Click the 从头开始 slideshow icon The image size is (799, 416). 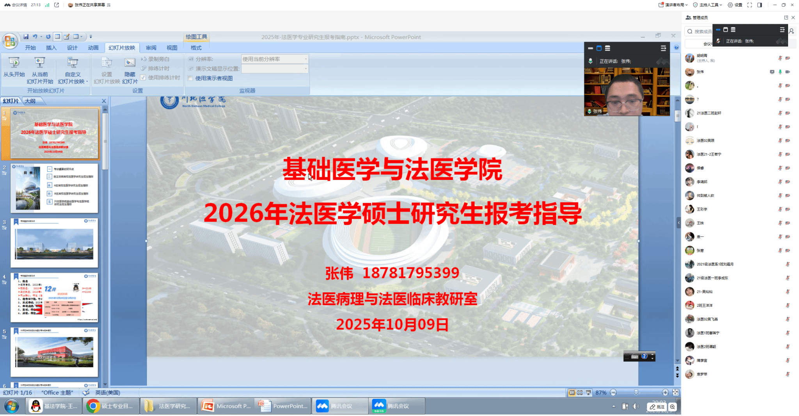point(14,63)
